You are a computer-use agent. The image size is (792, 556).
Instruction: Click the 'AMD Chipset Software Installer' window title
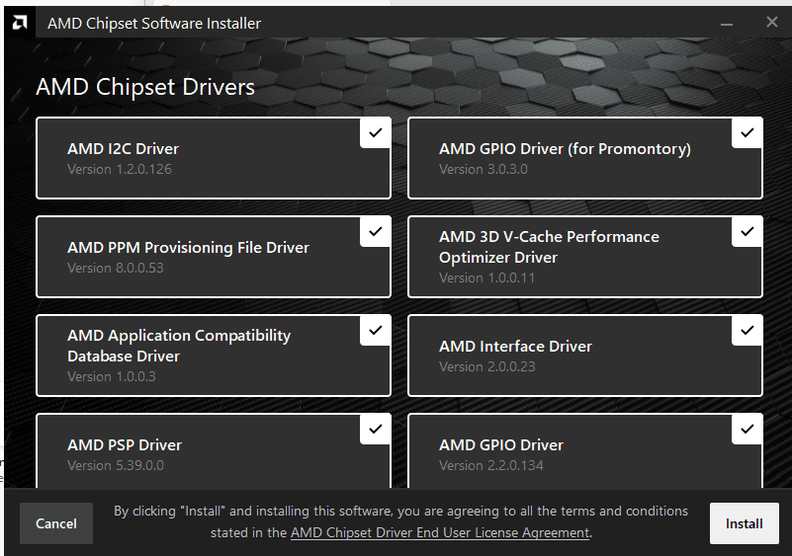click(154, 24)
